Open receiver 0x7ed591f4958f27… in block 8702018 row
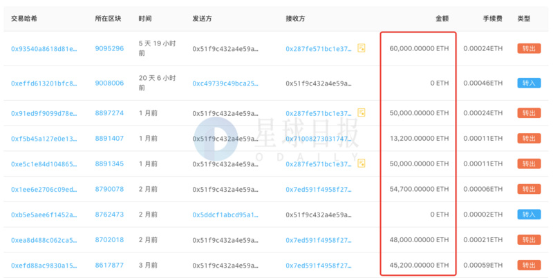Screen dimensions: 553x278 coord(319,240)
